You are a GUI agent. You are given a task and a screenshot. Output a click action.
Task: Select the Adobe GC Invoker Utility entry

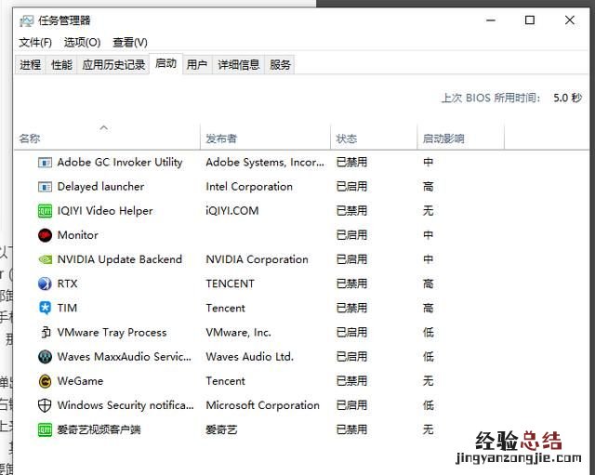(x=301, y=163)
